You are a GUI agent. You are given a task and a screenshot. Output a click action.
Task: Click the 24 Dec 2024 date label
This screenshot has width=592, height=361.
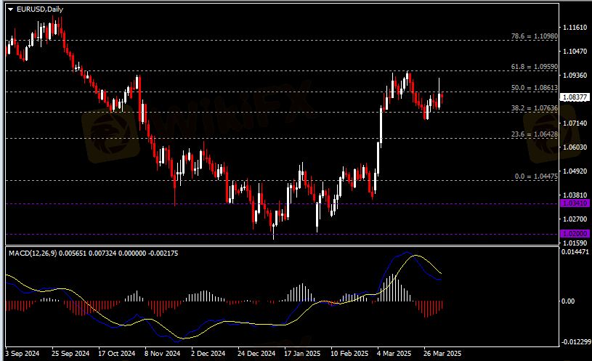256,354
